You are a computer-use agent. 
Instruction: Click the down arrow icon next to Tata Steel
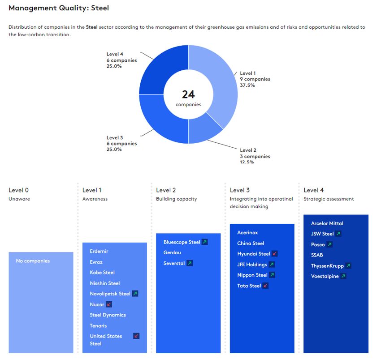[265, 286]
